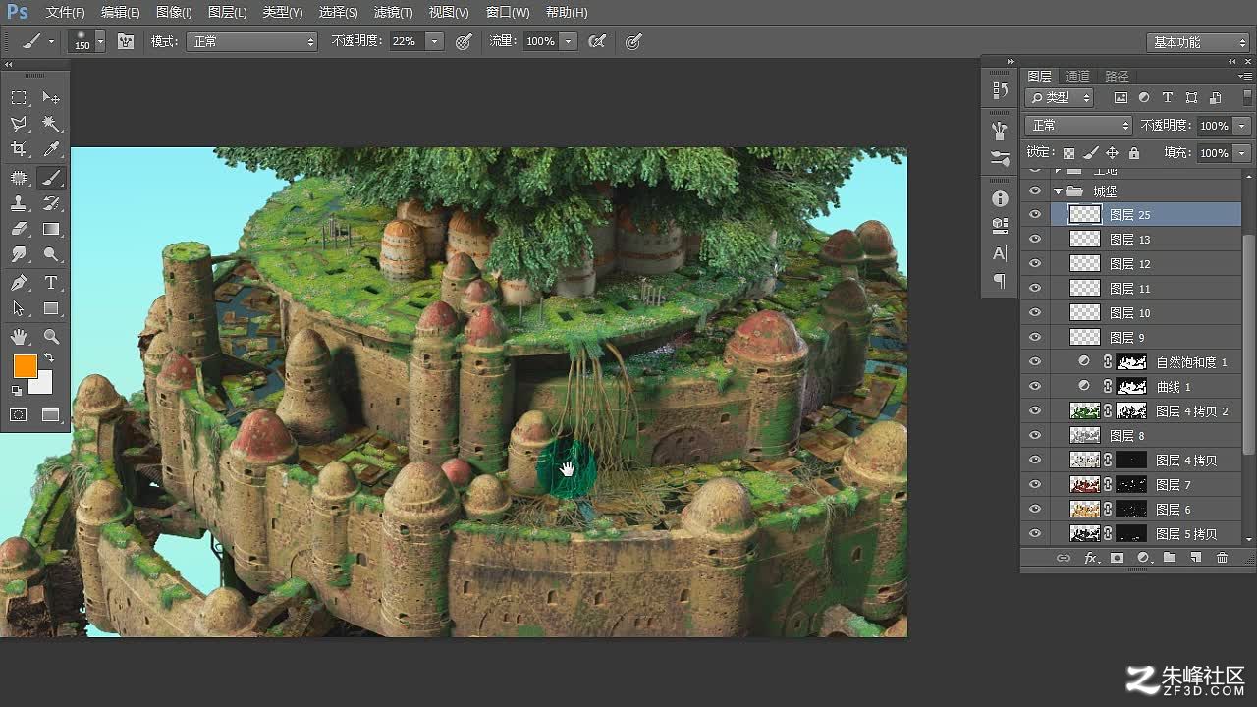Select the Rectangular Marquee tool
The height and width of the screenshot is (707, 1257).
19,98
